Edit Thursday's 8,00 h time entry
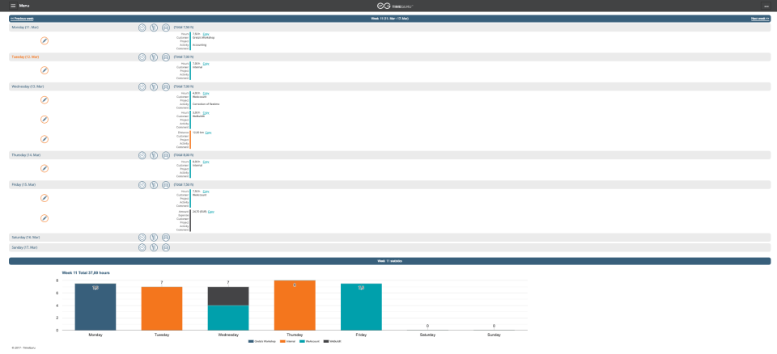The image size is (777, 354). coord(45,168)
